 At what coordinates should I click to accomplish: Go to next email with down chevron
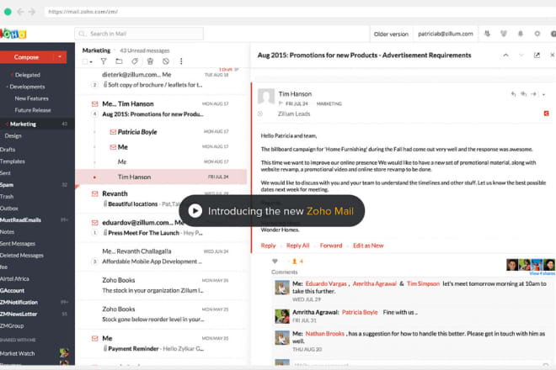(521, 55)
